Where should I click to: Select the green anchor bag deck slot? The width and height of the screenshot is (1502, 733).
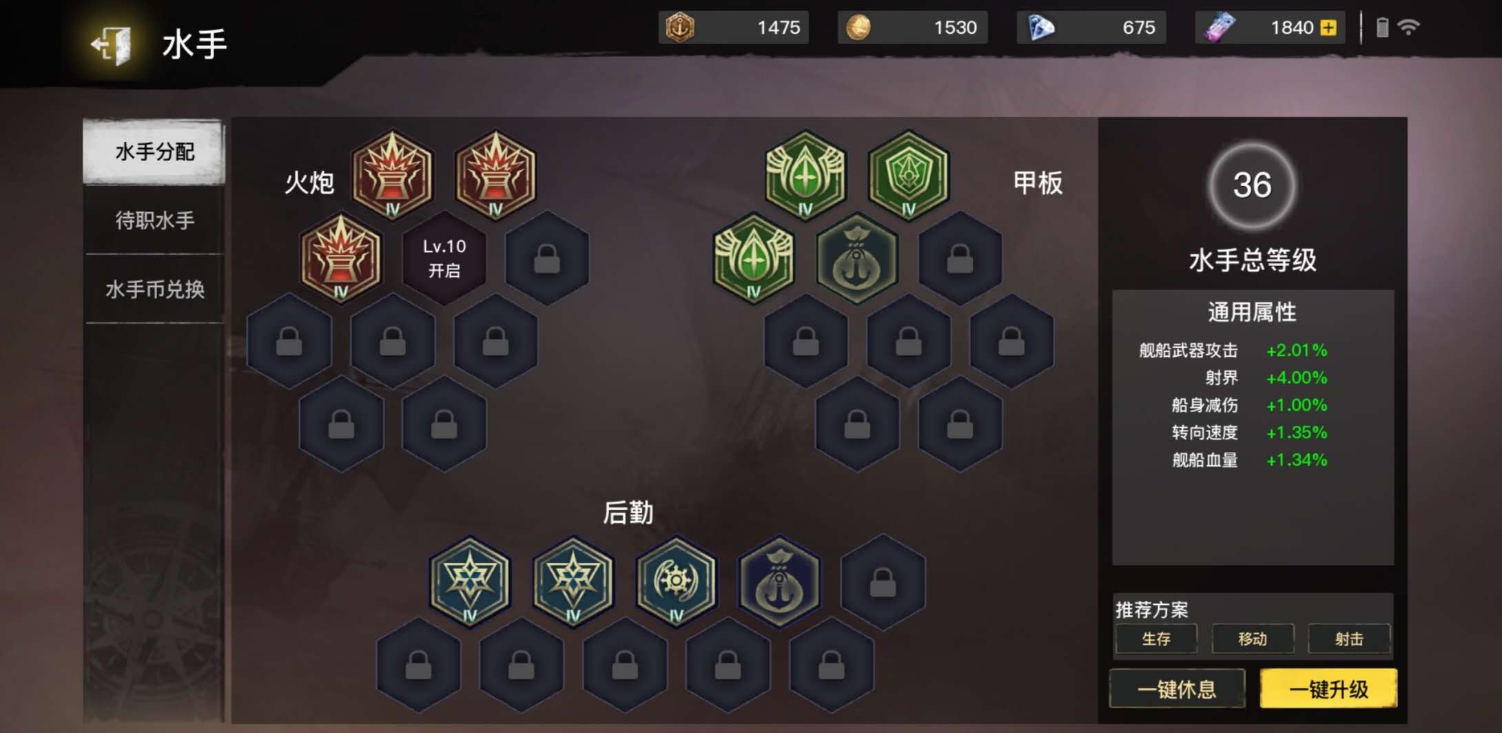pos(856,258)
